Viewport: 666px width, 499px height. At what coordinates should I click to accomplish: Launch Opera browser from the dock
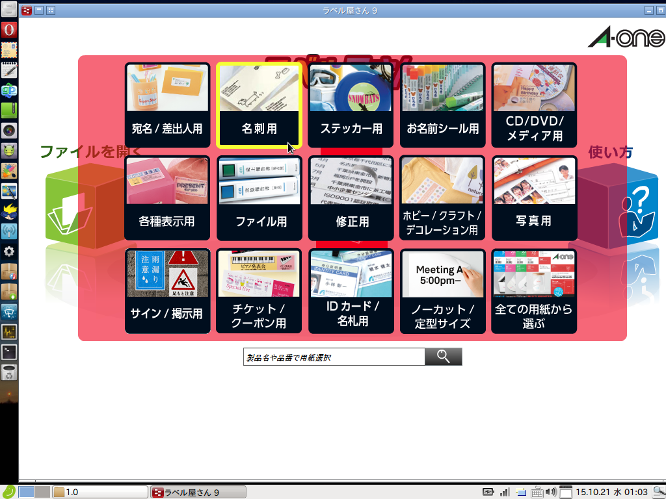[x=9, y=30]
